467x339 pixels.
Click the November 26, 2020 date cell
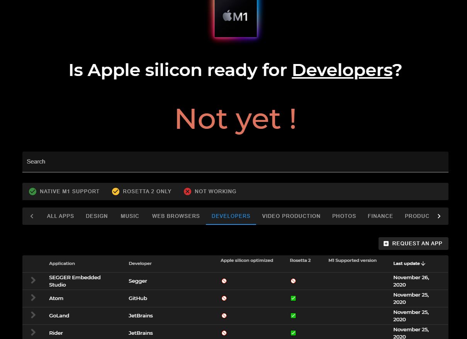pos(411,281)
